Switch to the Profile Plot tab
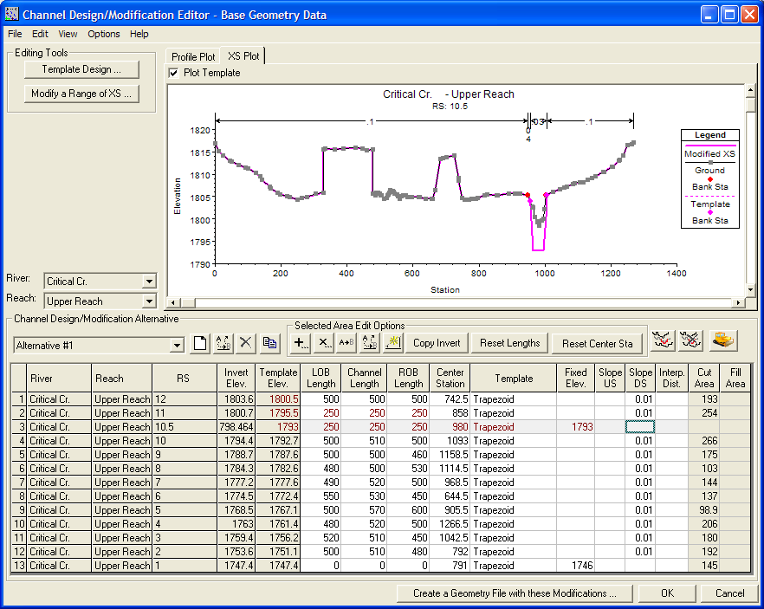The height and width of the screenshot is (609, 764). tap(193, 57)
